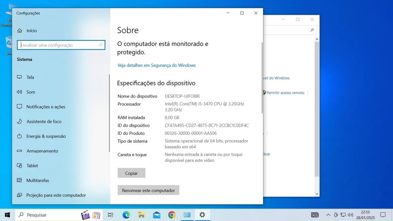Open the Som sound settings icon

pos(19,92)
